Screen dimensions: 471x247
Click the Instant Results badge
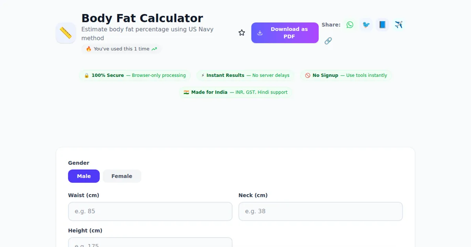245,75
